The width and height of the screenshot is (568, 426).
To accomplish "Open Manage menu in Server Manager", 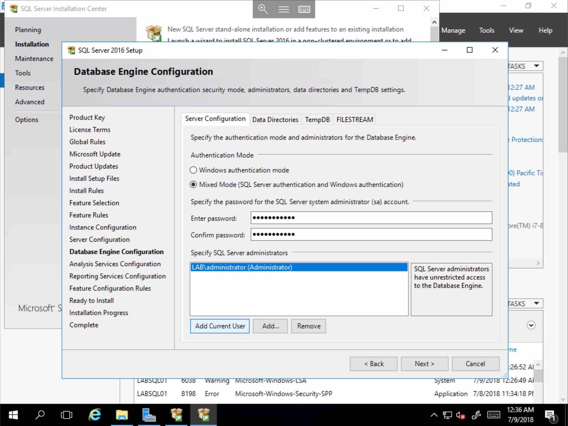I will tap(453, 30).
